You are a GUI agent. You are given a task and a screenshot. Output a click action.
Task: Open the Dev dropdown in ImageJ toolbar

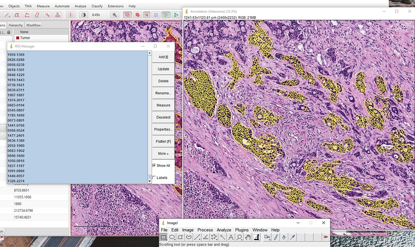tap(268, 237)
